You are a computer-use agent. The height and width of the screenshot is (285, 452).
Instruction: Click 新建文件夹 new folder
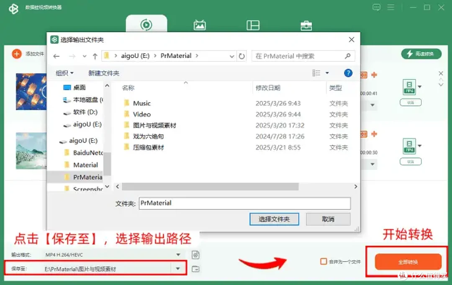[104, 73]
